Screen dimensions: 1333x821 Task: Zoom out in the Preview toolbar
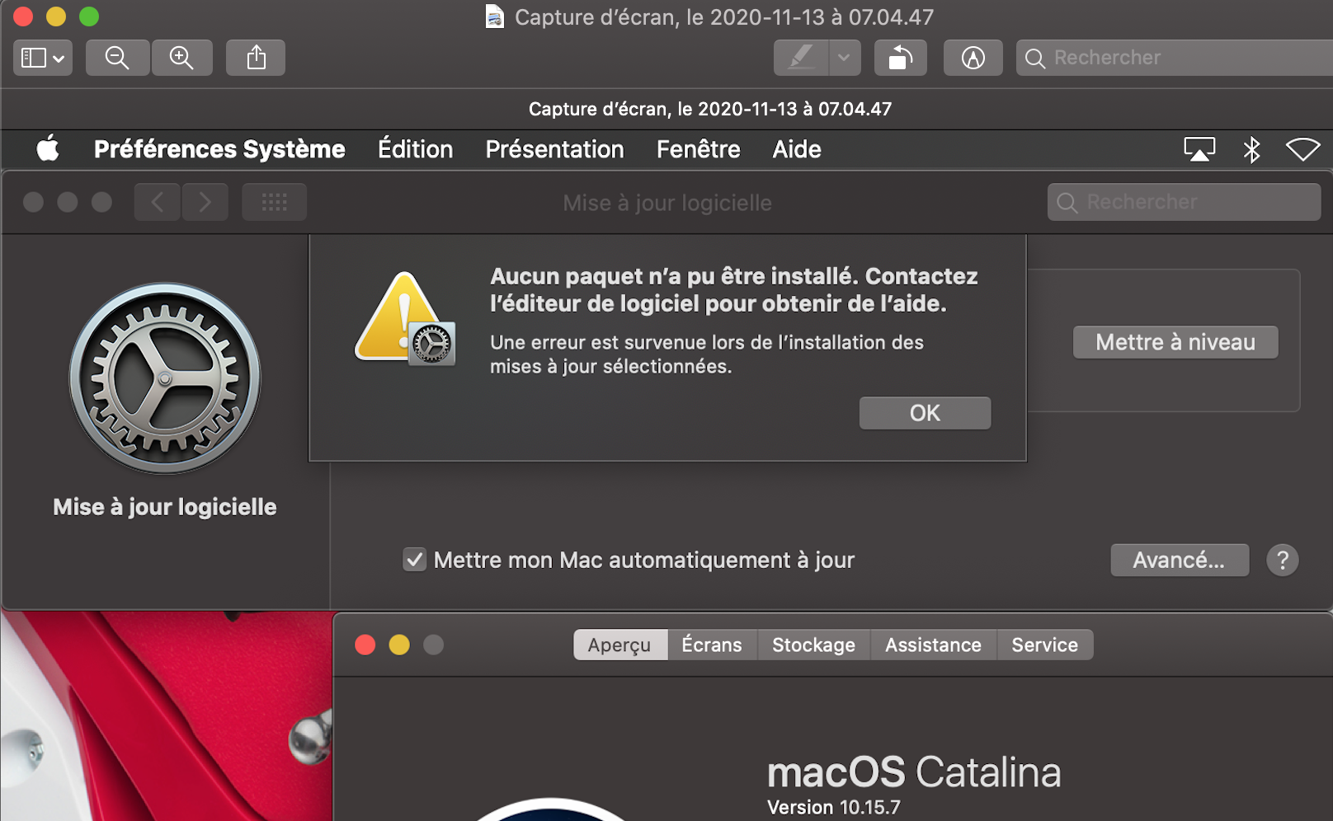[x=118, y=58]
